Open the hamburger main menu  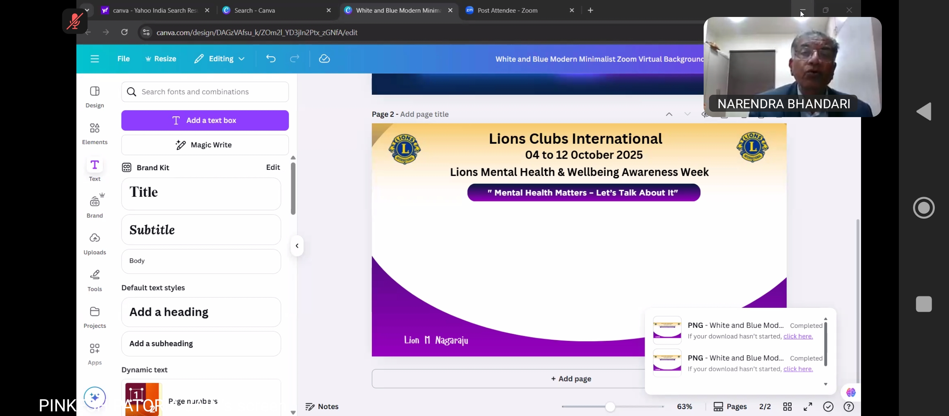click(x=95, y=59)
